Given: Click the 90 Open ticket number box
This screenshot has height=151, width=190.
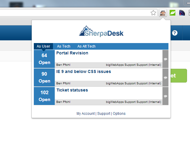Looking at the screenshot, I should (x=44, y=77).
